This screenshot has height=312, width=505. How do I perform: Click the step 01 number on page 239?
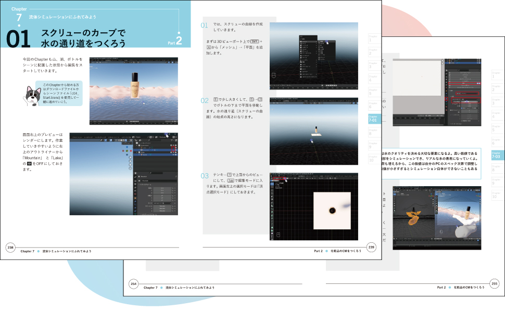click(x=204, y=25)
